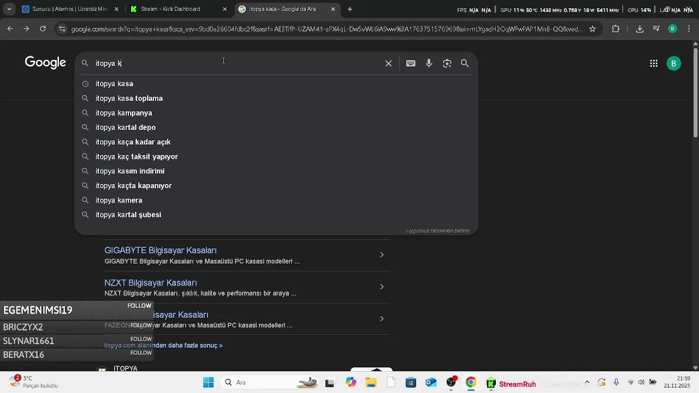Open weather widget Parçalı bulutlu
Image resolution: width=699 pixels, height=393 pixels.
coord(34,382)
